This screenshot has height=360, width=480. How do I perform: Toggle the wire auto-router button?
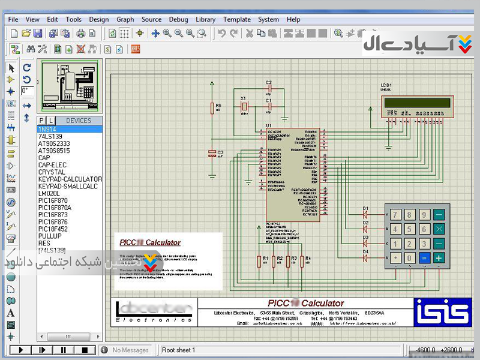point(14,49)
